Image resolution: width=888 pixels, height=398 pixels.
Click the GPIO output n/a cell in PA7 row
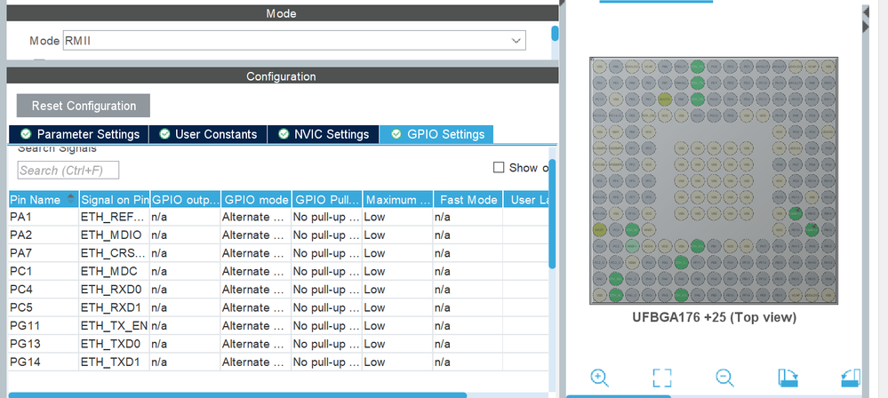pyautogui.click(x=185, y=253)
